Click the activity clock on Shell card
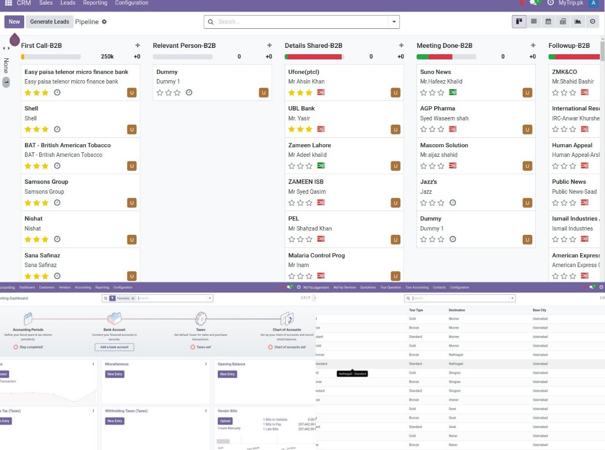 click(57, 129)
